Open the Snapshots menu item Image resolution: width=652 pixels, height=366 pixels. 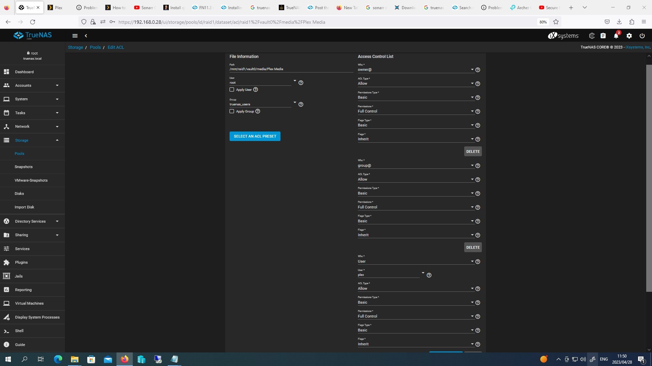33,167
